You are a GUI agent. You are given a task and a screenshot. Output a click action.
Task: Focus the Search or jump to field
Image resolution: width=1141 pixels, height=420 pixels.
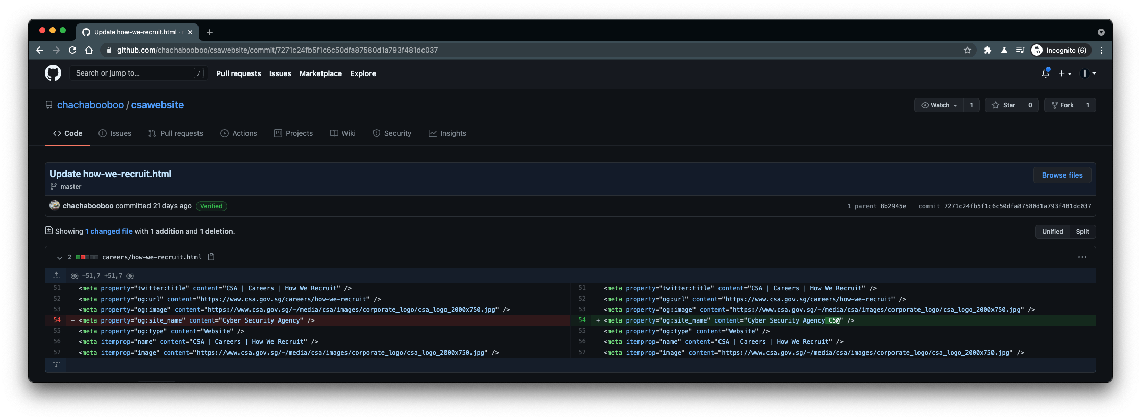(x=133, y=73)
